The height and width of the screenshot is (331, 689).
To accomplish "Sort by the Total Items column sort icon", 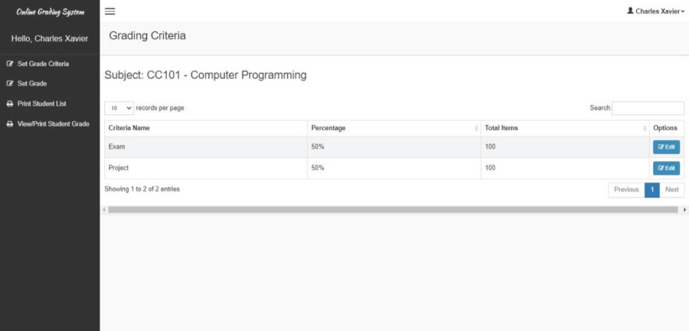I will 644,128.
